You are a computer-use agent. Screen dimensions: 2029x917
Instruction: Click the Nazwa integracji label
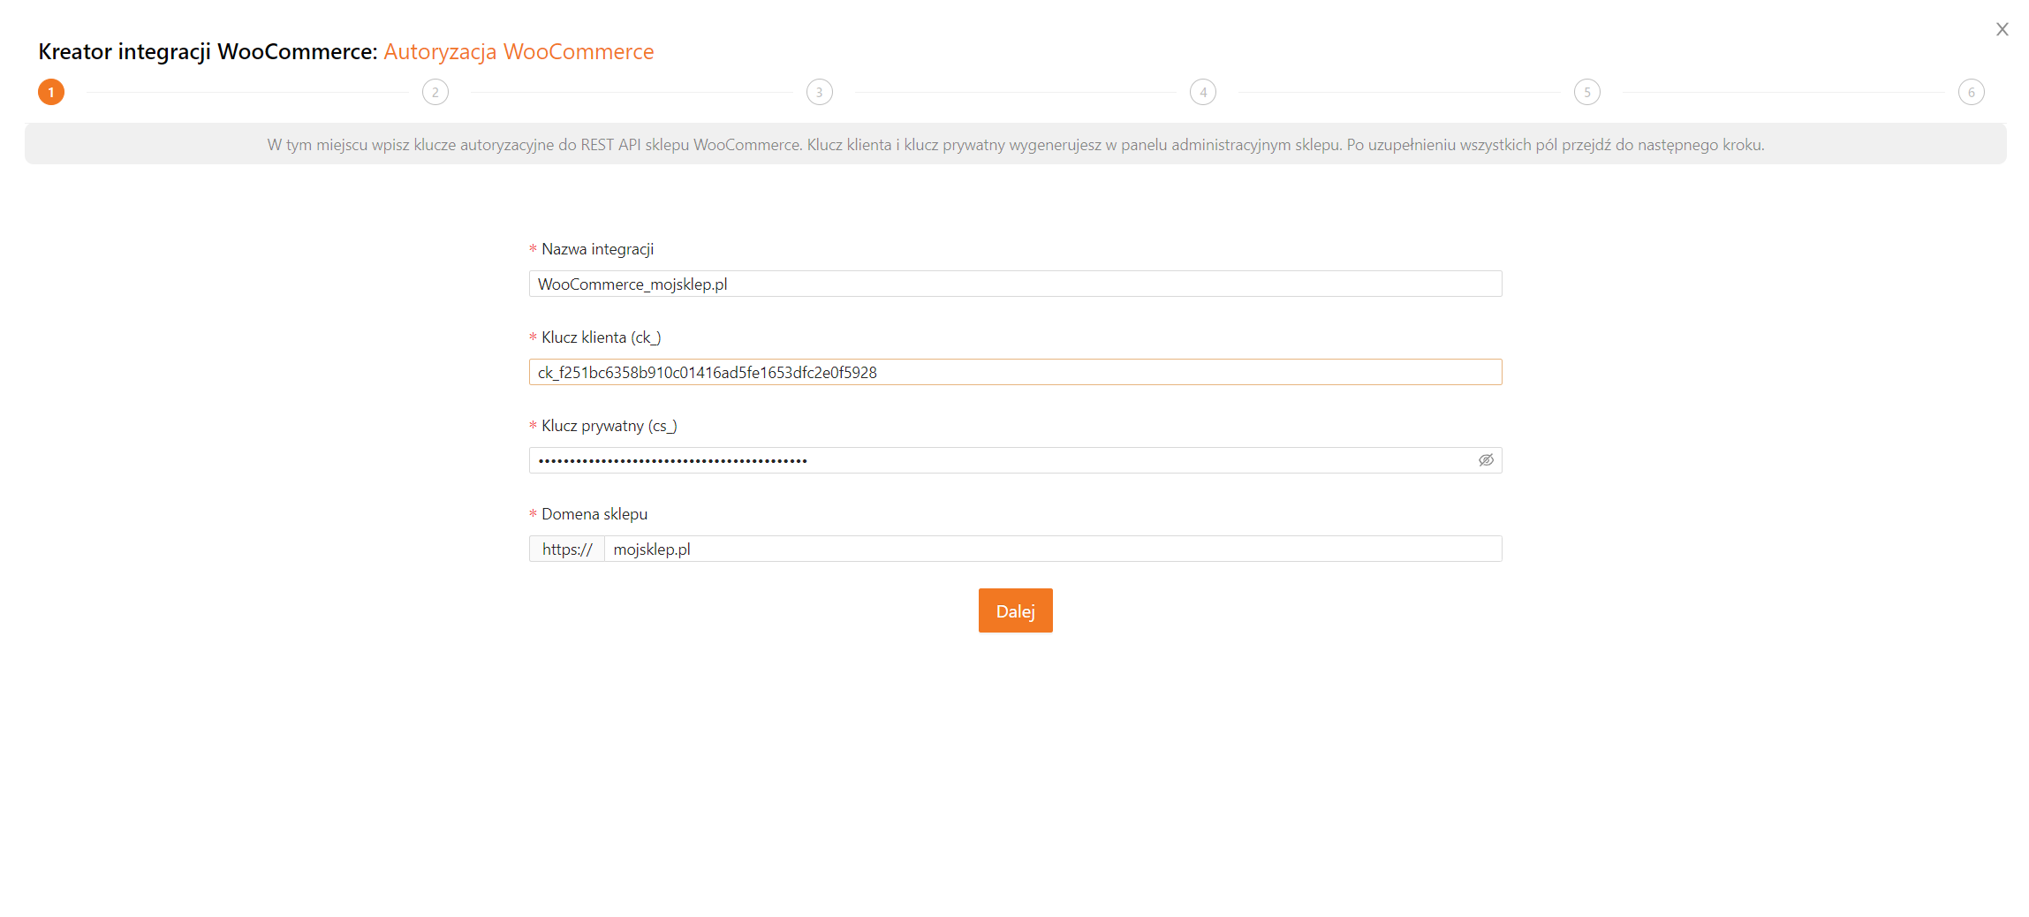click(x=597, y=249)
